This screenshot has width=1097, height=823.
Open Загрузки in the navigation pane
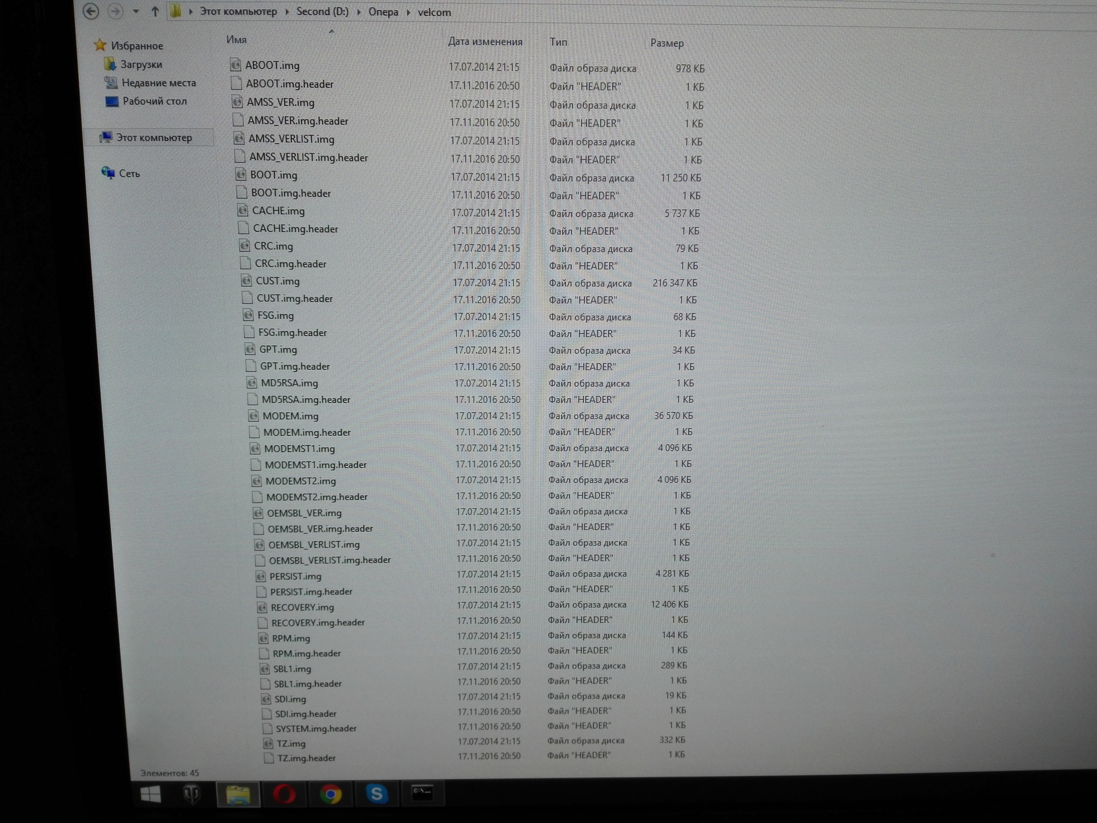141,64
